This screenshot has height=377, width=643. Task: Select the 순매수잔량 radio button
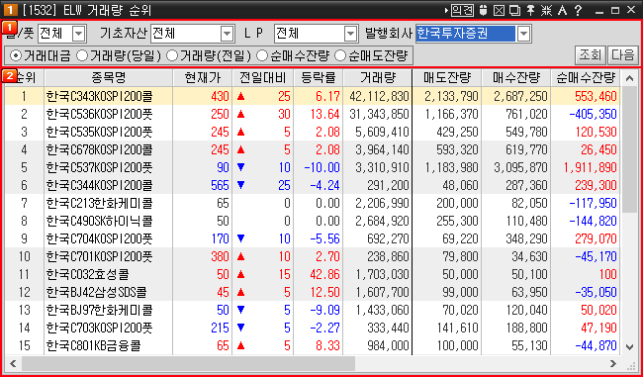coord(293,55)
